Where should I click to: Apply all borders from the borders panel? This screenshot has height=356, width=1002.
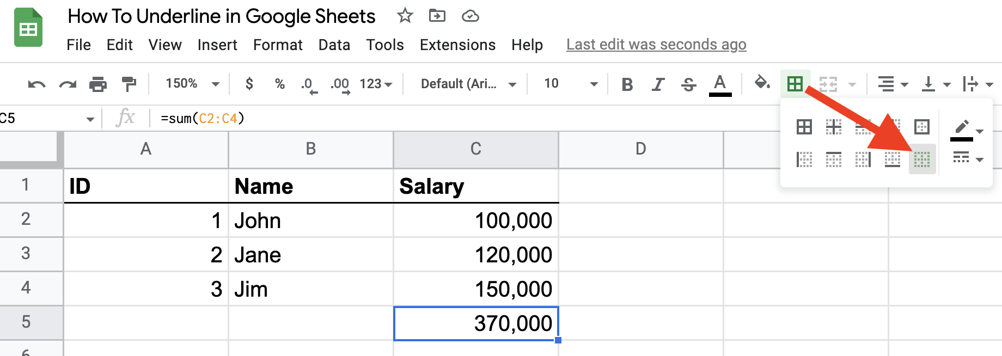(x=804, y=127)
